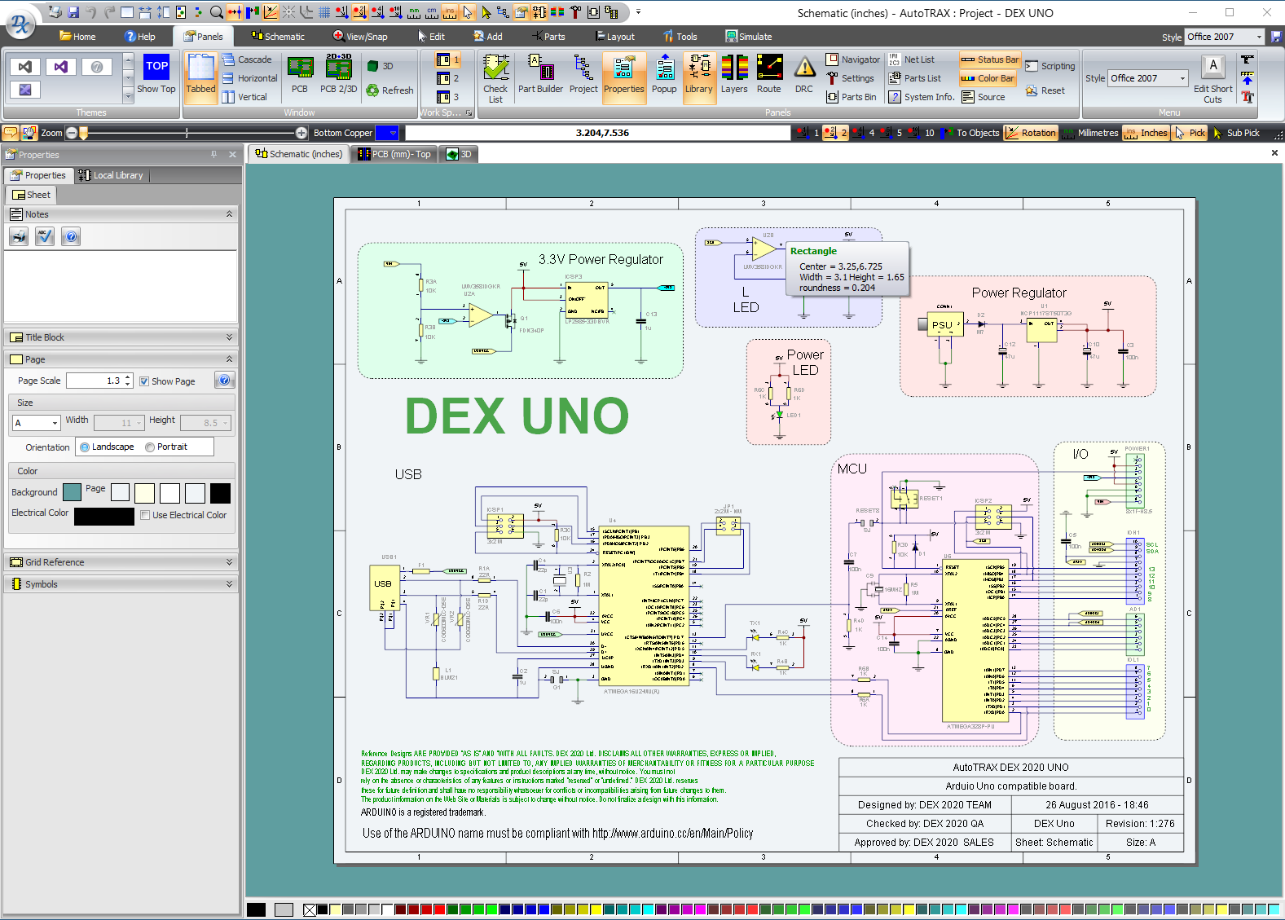Open the Check List panel
This screenshot has height=920, width=1285.
(495, 79)
